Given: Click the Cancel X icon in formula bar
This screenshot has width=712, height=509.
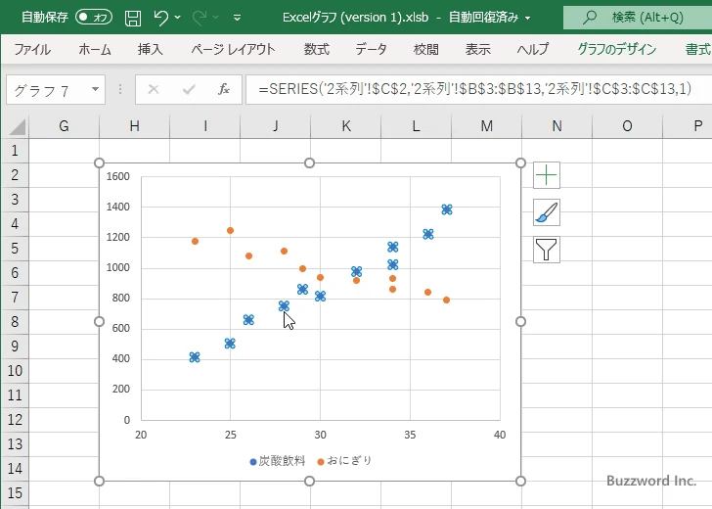Looking at the screenshot, I should [154, 89].
